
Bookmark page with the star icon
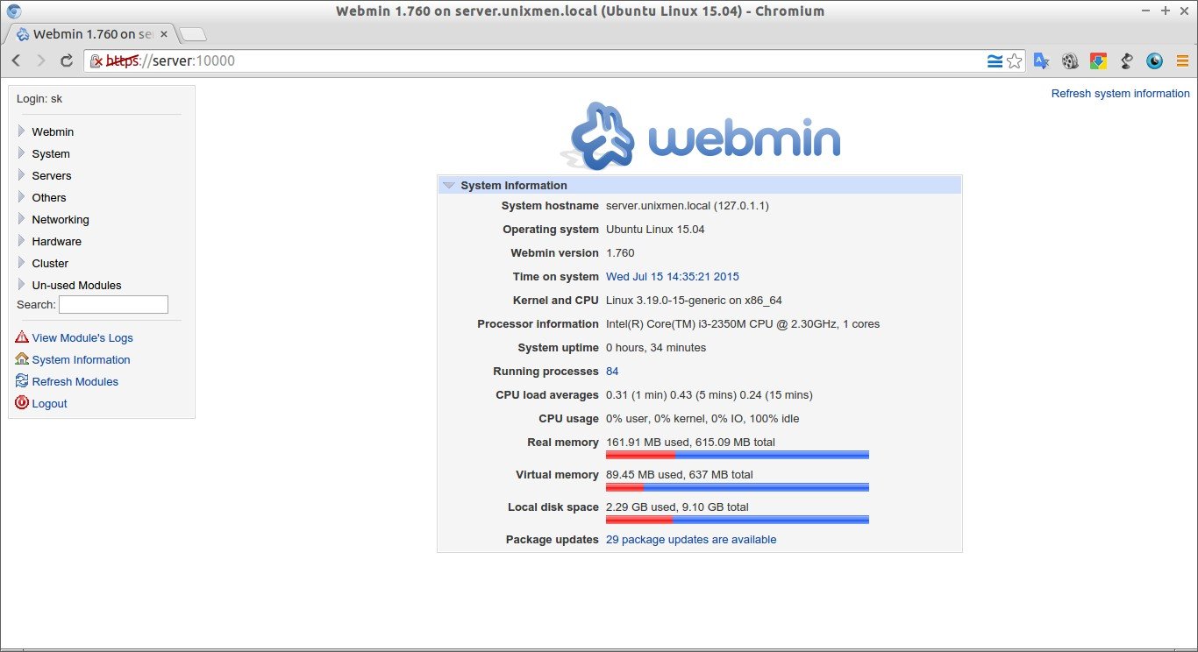point(1015,61)
